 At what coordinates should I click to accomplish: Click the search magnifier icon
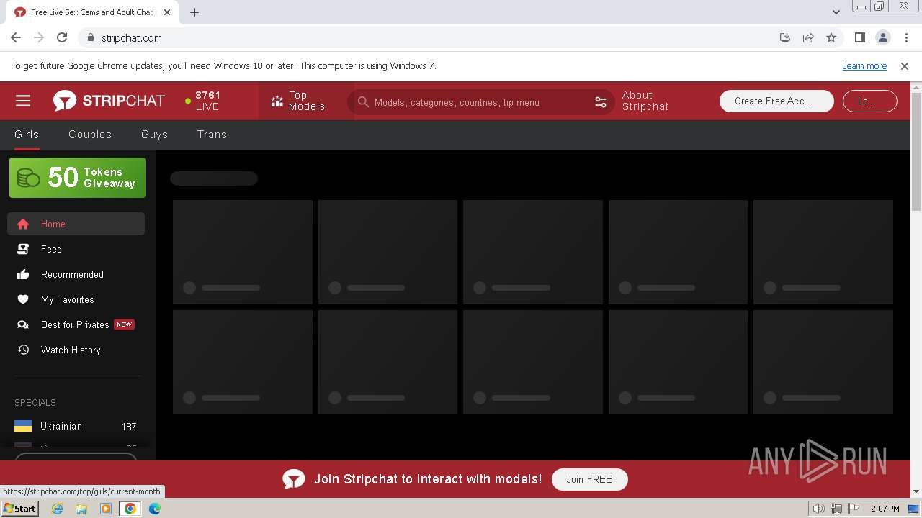point(363,102)
